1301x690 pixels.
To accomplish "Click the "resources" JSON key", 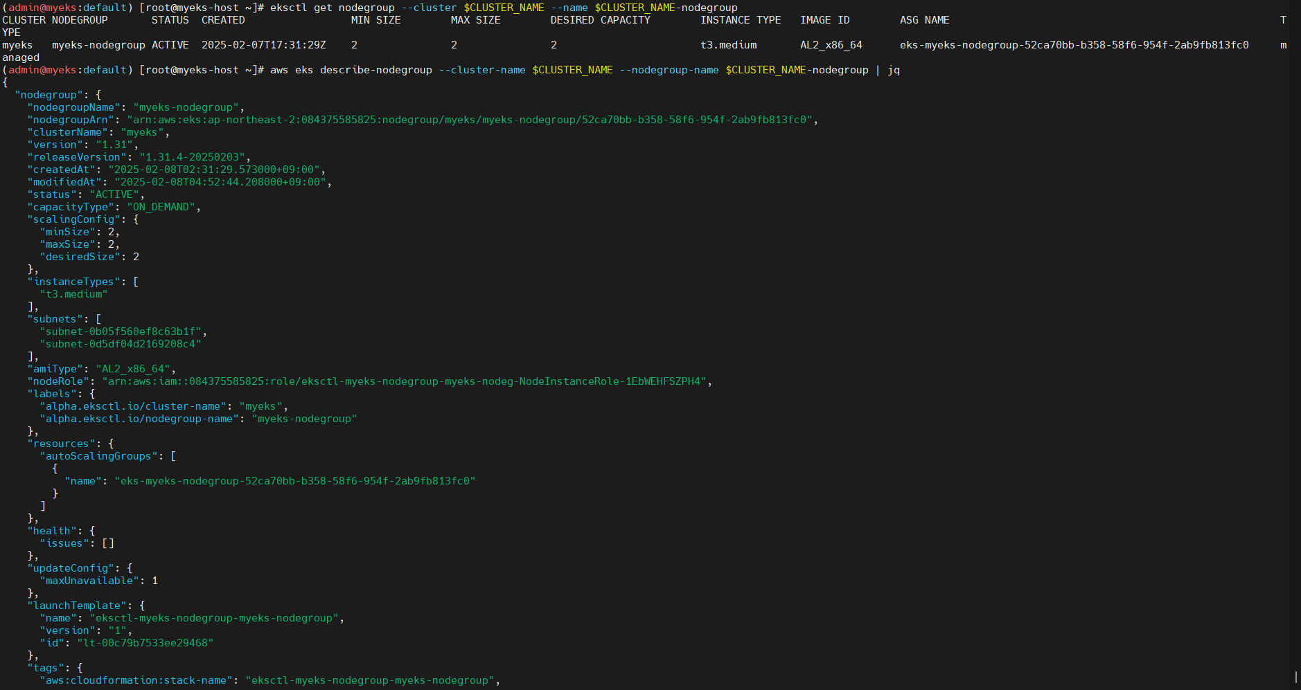I will (62, 444).
